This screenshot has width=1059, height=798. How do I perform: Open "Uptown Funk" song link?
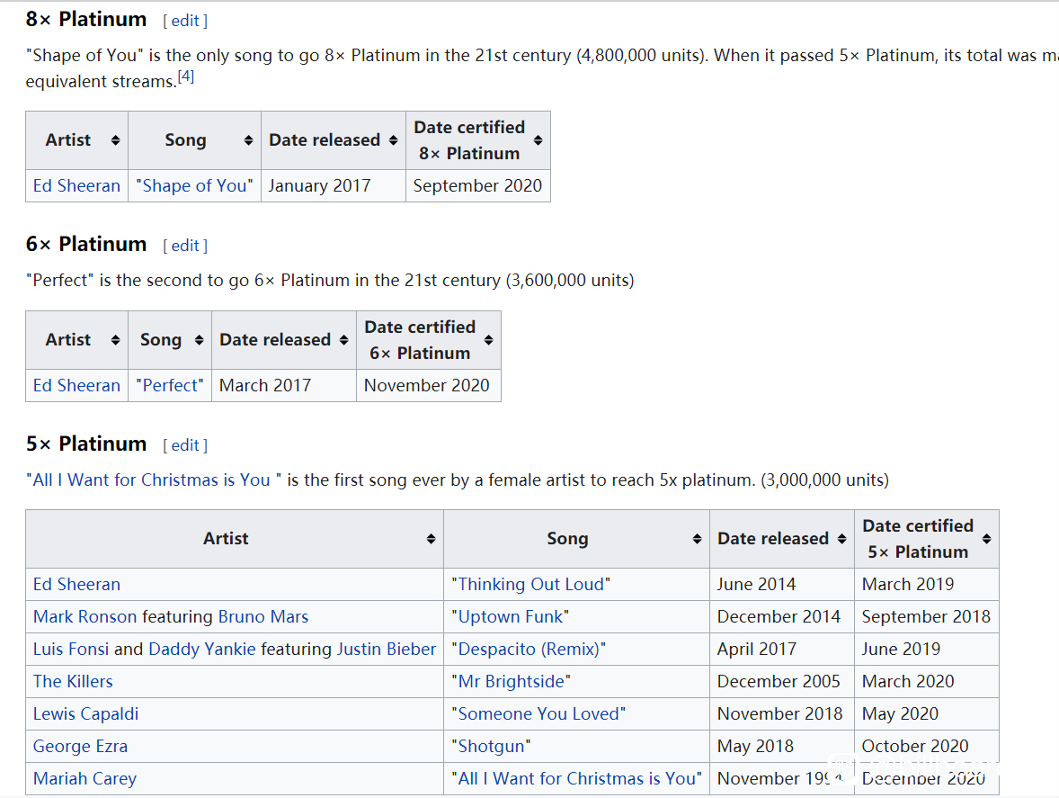point(510,617)
